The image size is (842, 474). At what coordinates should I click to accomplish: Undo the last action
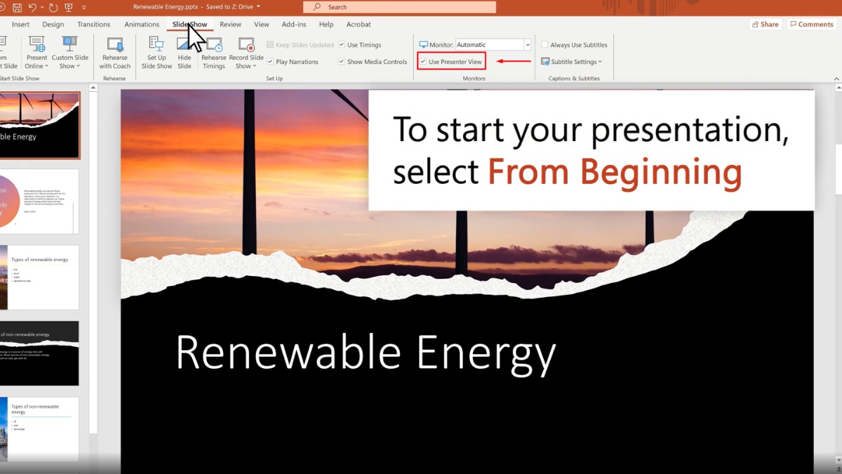coord(32,8)
